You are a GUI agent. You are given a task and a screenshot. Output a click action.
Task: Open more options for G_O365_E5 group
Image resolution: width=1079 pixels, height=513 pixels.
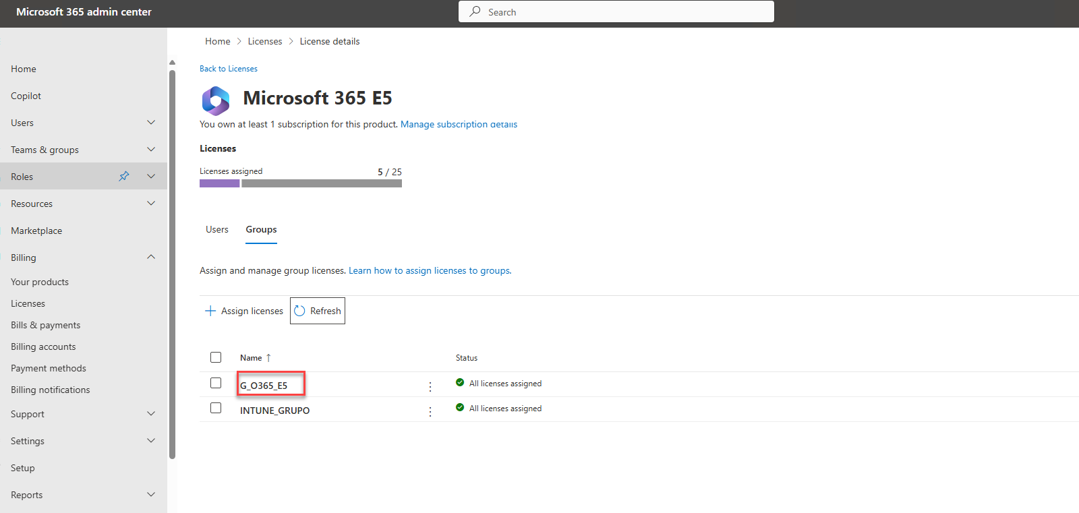(430, 387)
